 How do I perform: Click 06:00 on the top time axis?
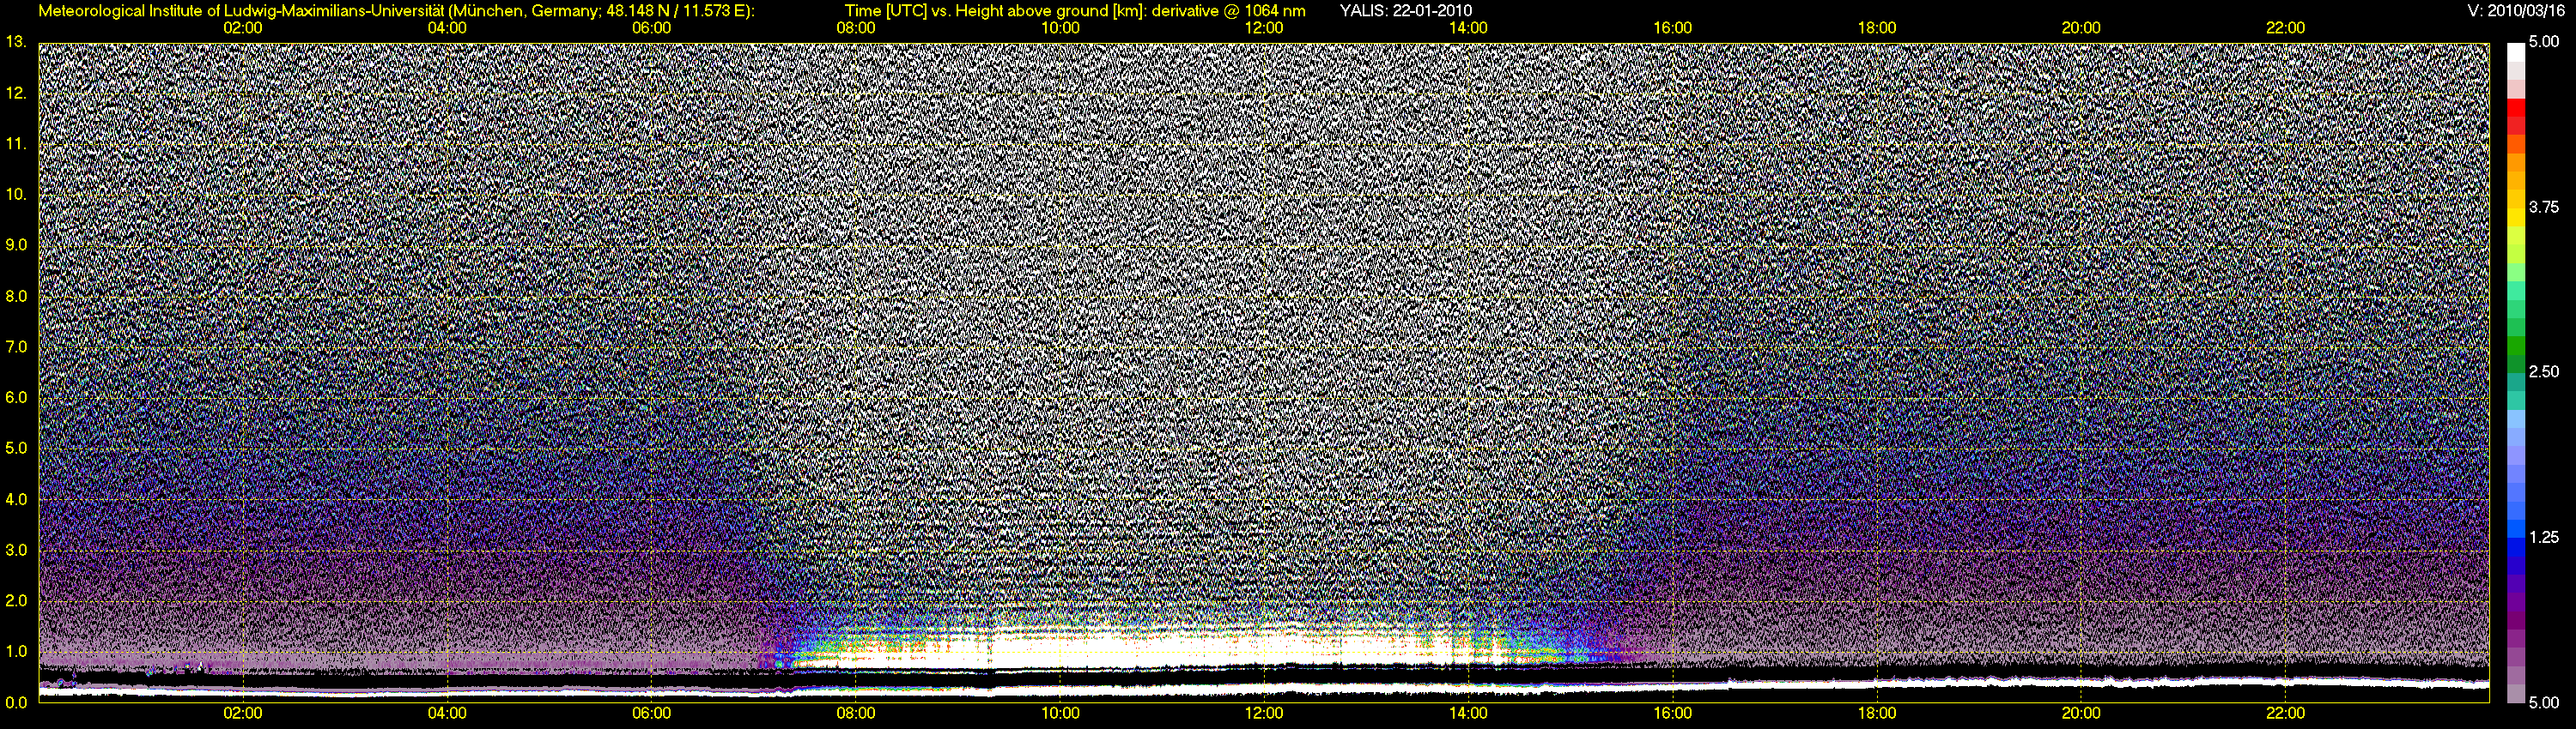click(x=652, y=28)
